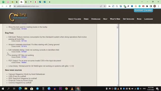
Task: Click the volume icon in system tray
Action: coord(141,89)
